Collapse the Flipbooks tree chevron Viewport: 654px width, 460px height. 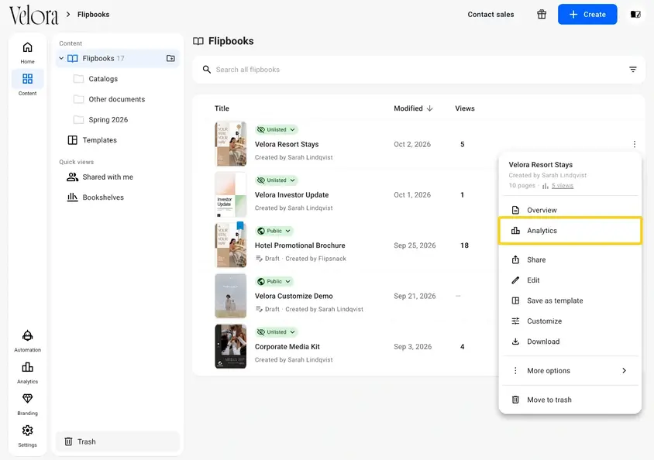61,58
